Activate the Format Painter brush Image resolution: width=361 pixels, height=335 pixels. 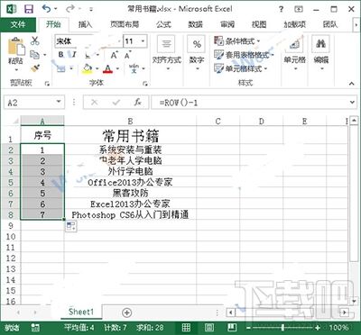point(35,68)
